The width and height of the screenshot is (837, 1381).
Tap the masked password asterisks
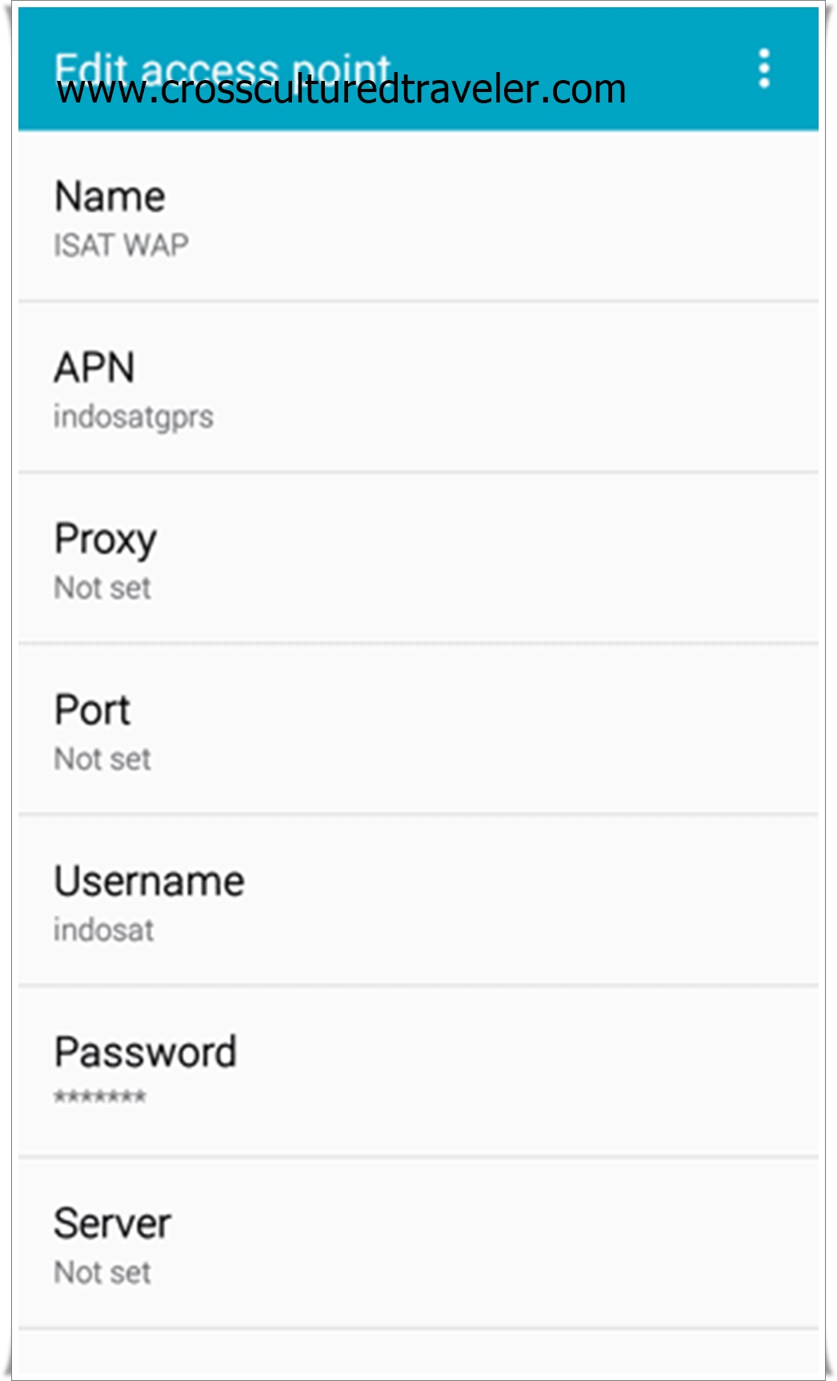100,1096
